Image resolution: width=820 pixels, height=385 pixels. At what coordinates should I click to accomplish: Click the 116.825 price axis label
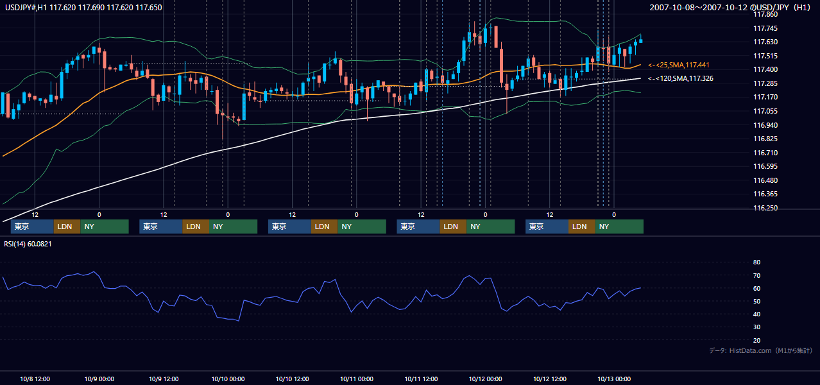point(765,139)
